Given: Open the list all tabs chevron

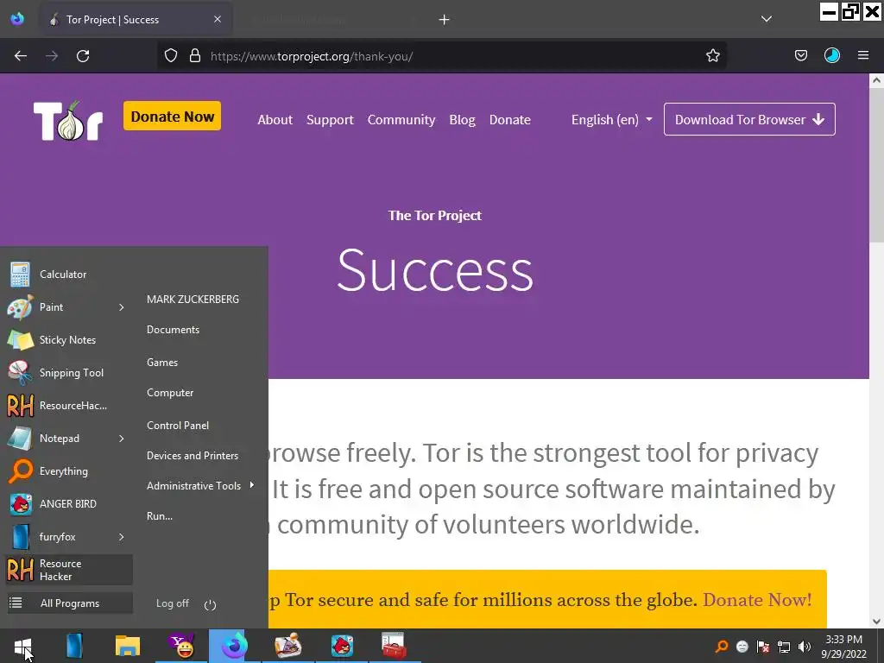Looking at the screenshot, I should (767, 19).
